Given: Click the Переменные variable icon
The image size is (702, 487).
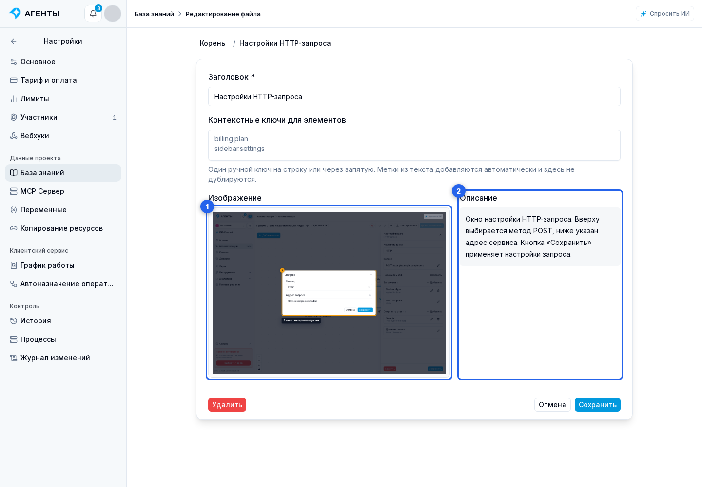Looking at the screenshot, I should click(x=14, y=210).
